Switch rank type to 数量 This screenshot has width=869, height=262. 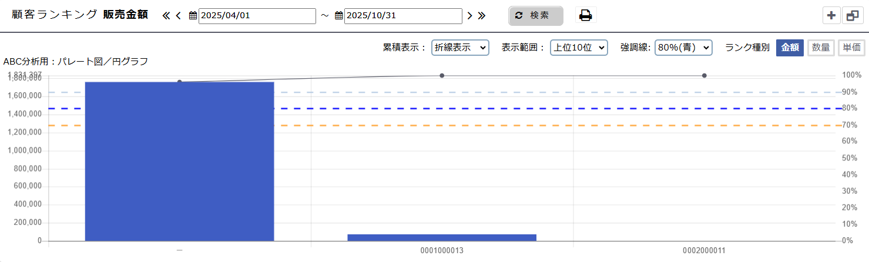click(x=821, y=48)
